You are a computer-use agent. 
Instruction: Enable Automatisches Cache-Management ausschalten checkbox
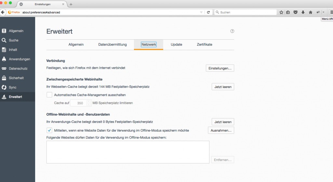pyautogui.click(x=49, y=95)
